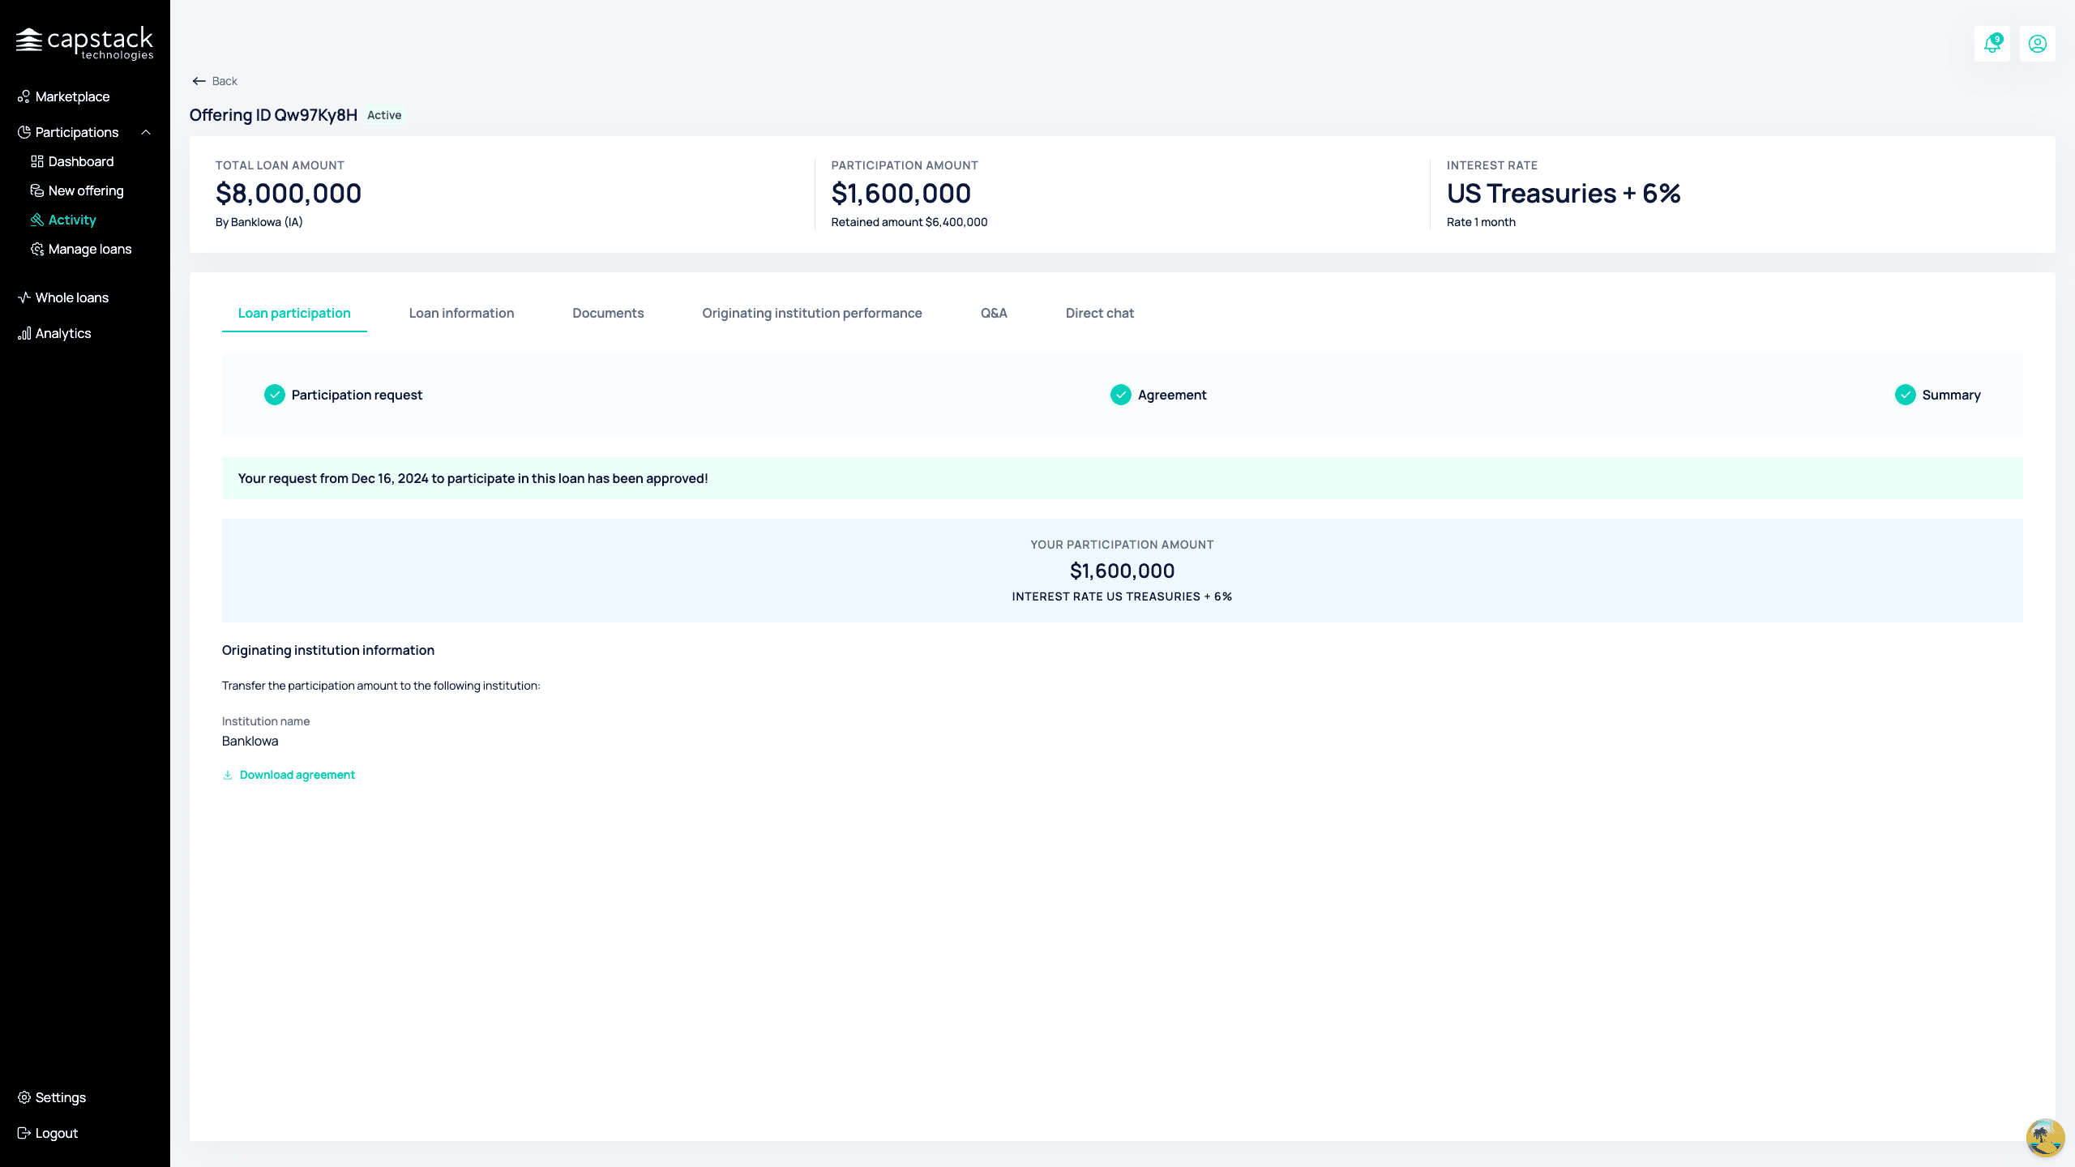Click the Summary step label

[x=1951, y=395]
